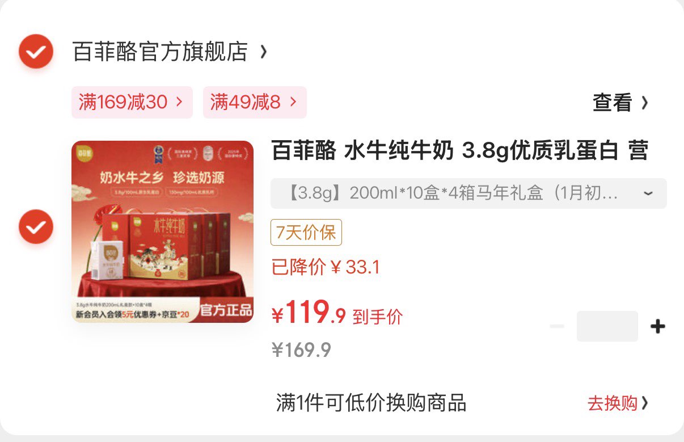Increase quantity with the plus icon
684x442 pixels.
coord(657,326)
